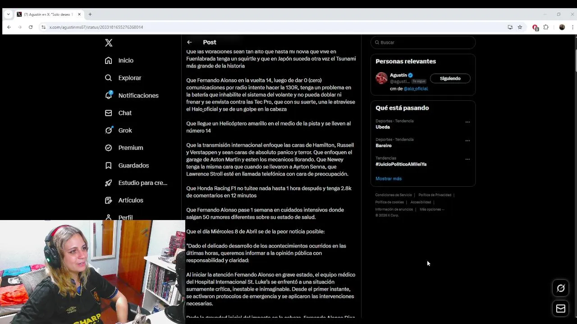This screenshot has width=577, height=324.
Task: Open Información de anuncios link
Action: click(x=394, y=209)
